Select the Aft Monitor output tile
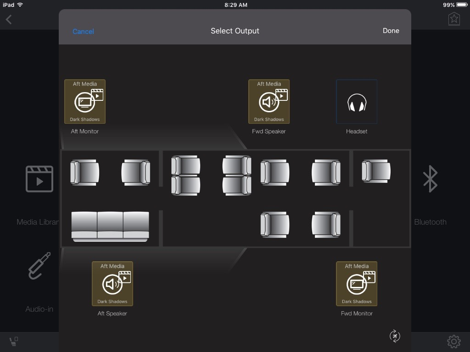Image resolution: width=470 pixels, height=352 pixels. point(85,101)
